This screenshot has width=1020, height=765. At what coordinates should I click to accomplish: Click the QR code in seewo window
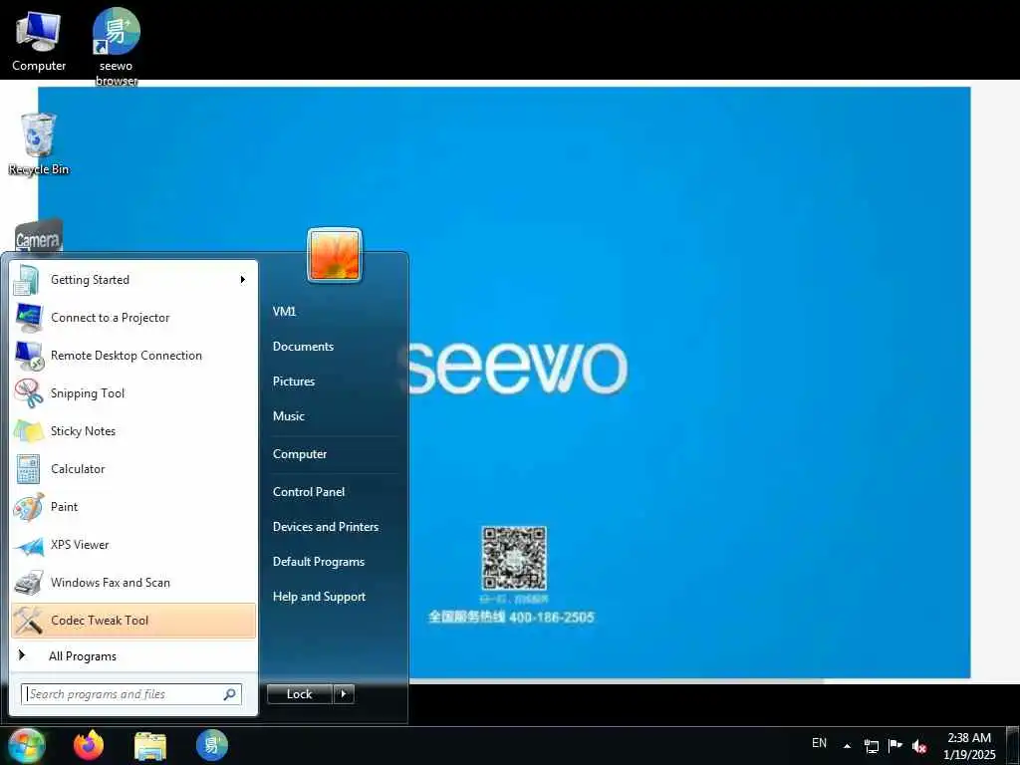tap(514, 558)
